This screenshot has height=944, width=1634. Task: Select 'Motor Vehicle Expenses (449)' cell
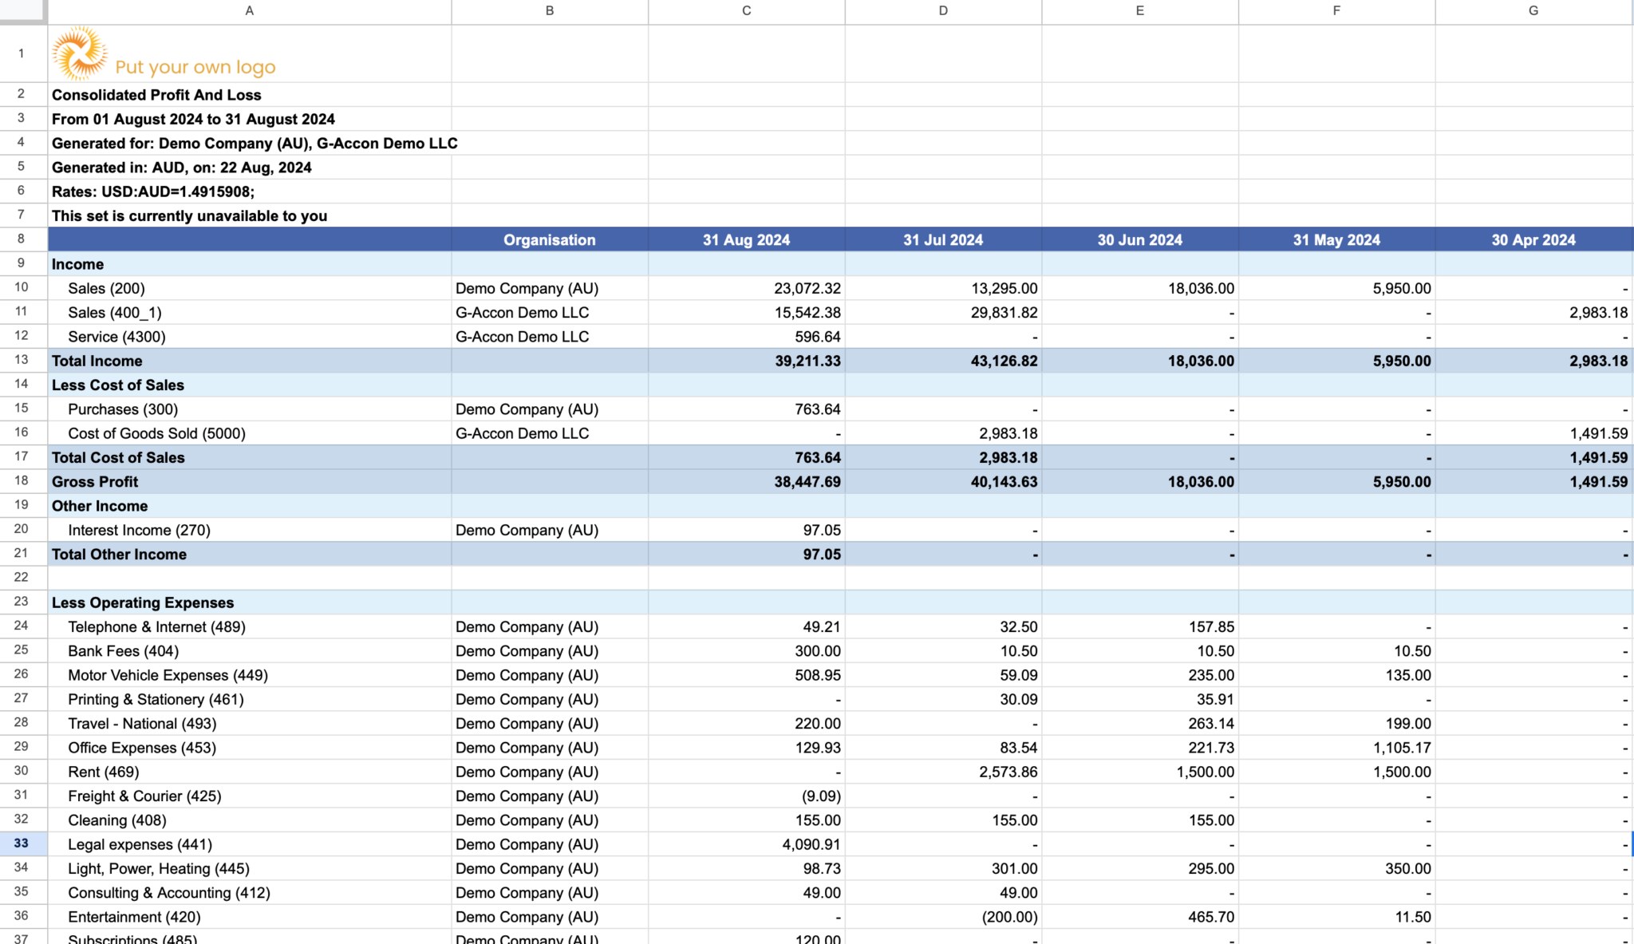250,675
